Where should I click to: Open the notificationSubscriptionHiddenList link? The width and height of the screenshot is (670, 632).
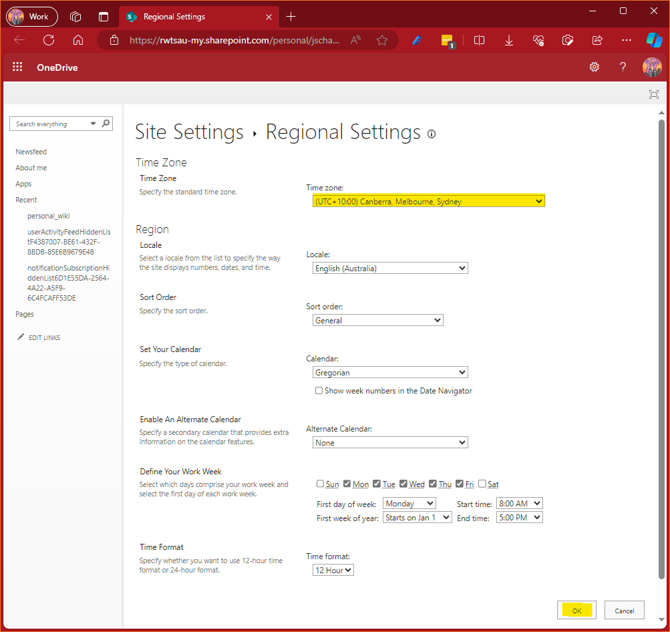68,283
